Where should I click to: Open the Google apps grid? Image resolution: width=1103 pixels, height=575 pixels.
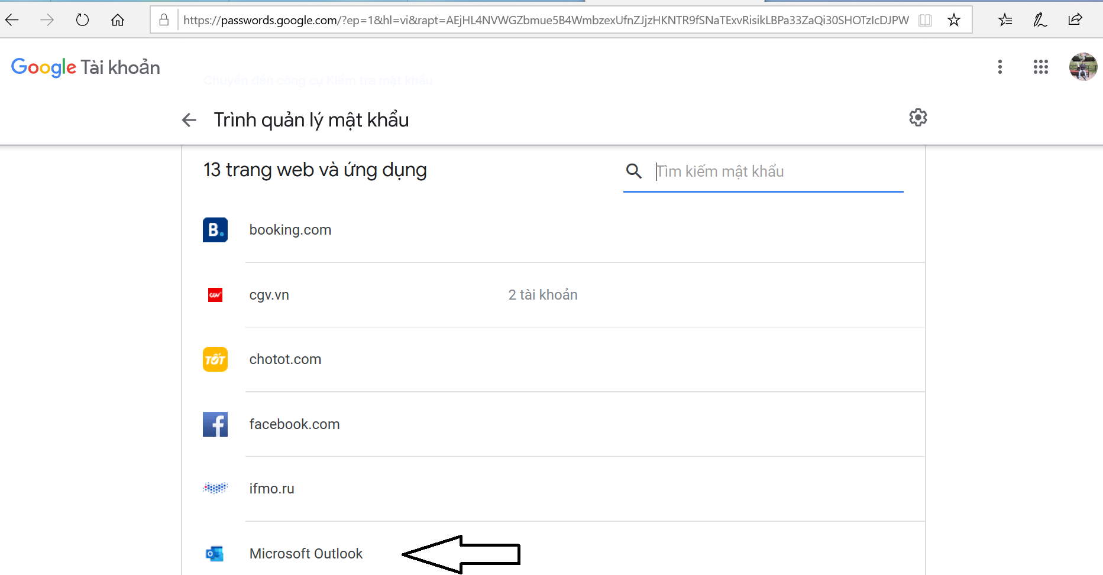coord(1041,67)
